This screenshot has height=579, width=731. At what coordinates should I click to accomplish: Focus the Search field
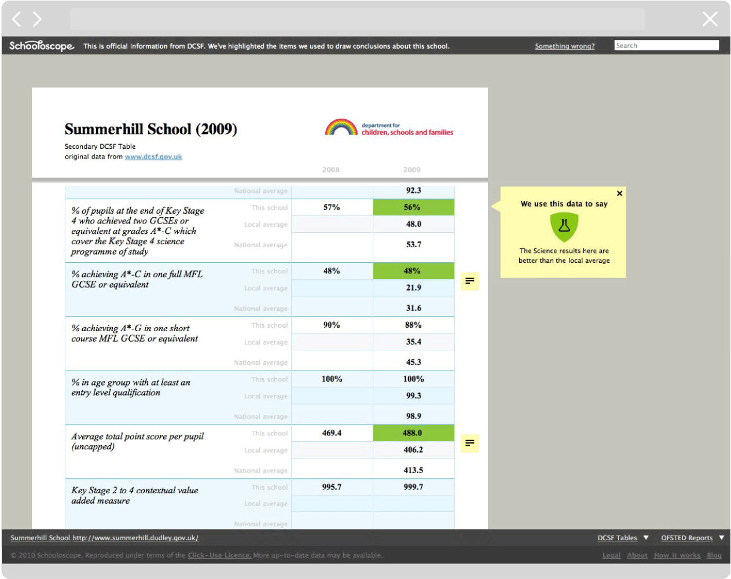pos(667,45)
